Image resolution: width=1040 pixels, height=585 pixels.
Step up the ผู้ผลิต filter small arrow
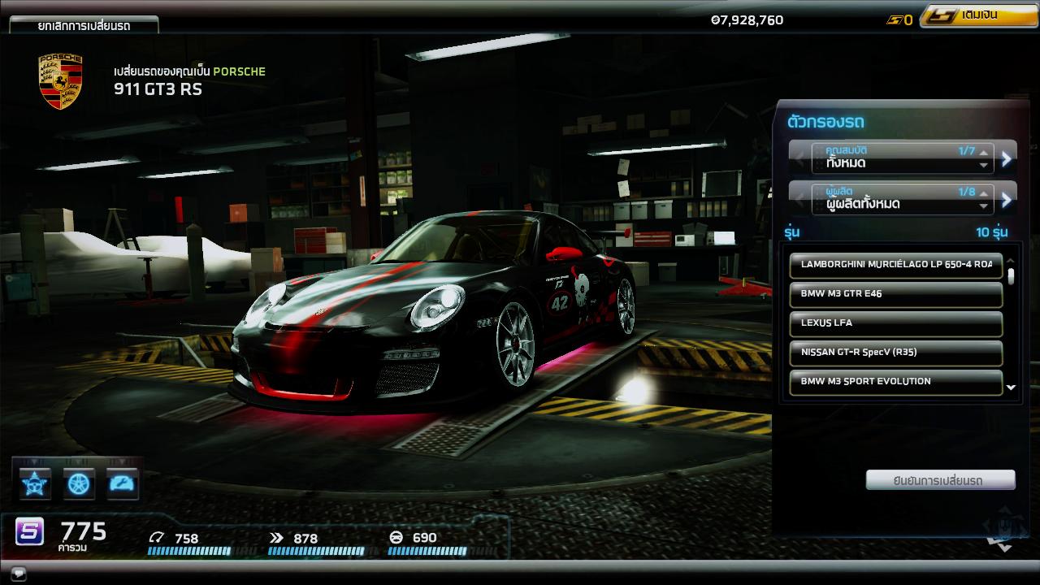984,193
